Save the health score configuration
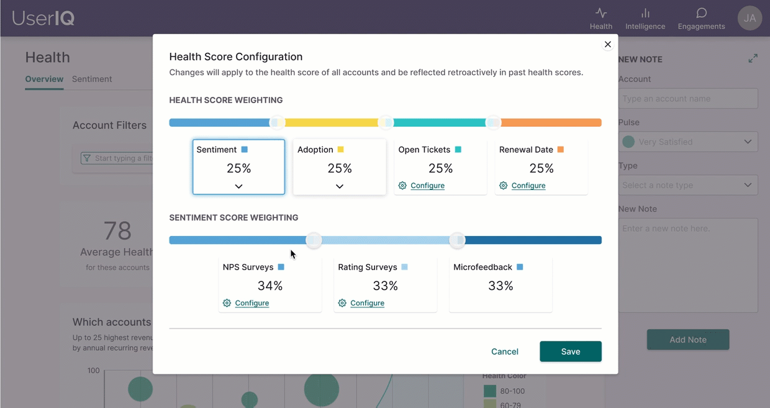 point(571,351)
